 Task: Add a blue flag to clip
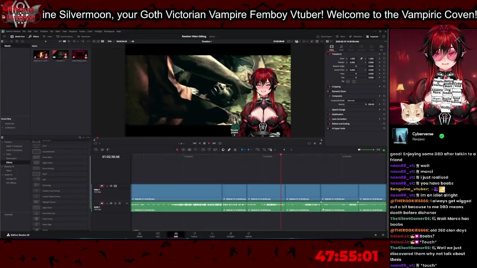pos(242,150)
